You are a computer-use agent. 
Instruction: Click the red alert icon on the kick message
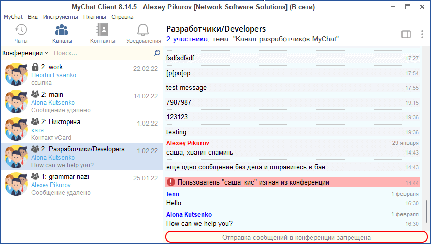click(171, 182)
